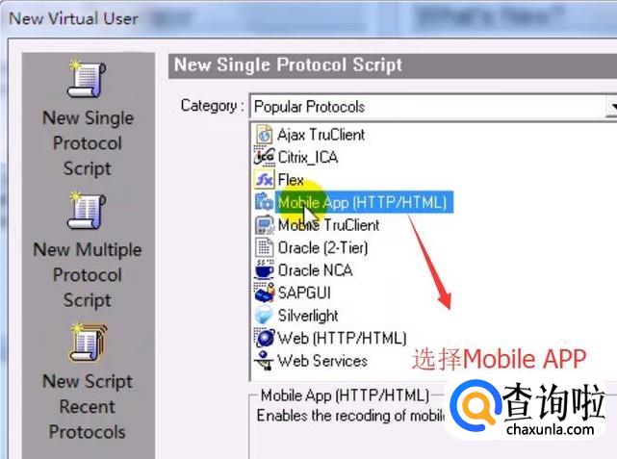Click the New Single Protocol Script label
Screen dimensions: 617x459
[x=88, y=143]
